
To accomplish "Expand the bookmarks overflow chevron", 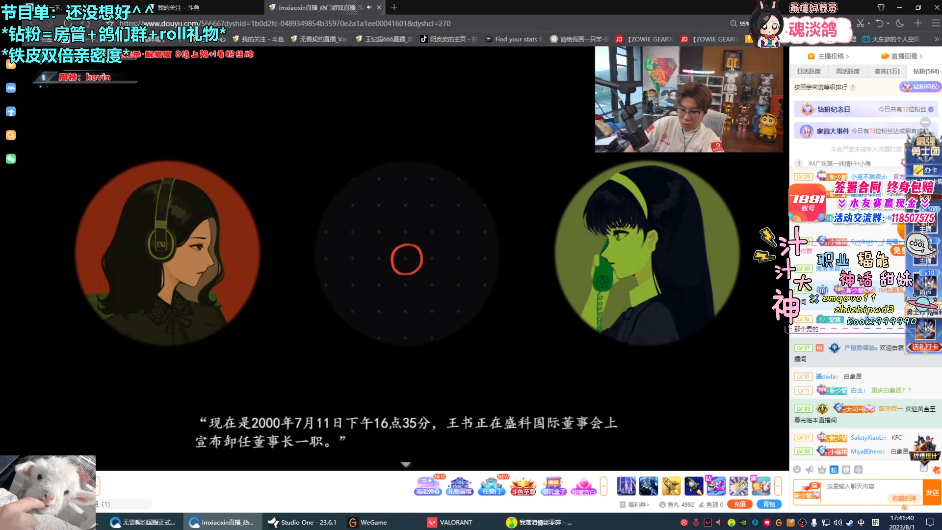I will click(937, 39).
